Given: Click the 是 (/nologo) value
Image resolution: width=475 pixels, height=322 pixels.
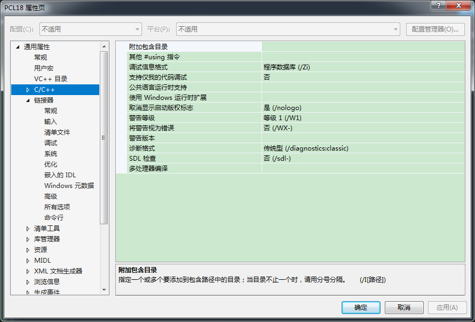Looking at the screenshot, I should tap(363, 108).
